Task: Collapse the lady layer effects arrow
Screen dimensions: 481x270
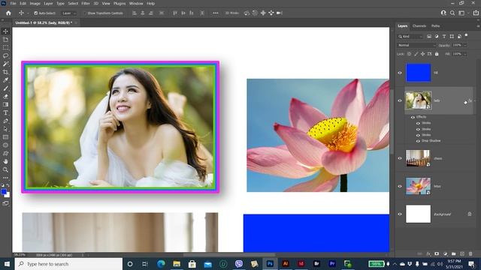Action: pyautogui.click(x=475, y=100)
